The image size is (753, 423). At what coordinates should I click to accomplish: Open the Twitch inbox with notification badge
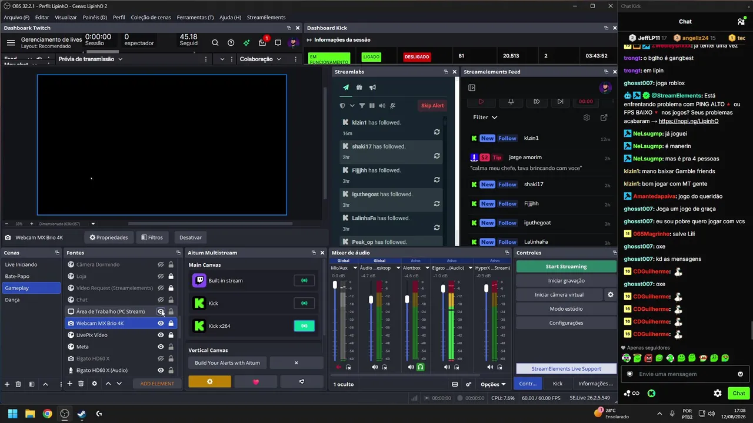click(x=262, y=42)
